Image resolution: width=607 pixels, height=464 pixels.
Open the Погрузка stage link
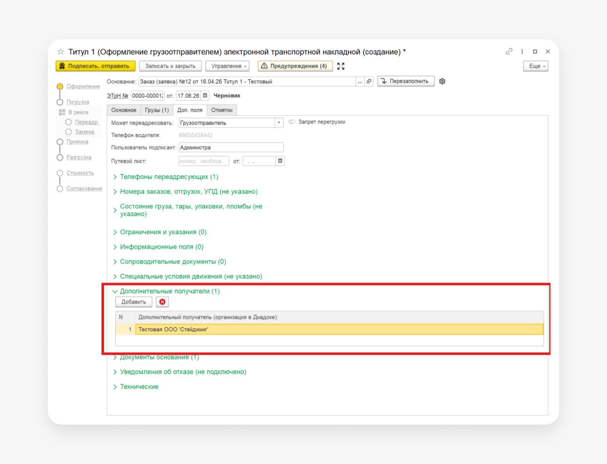click(x=78, y=102)
